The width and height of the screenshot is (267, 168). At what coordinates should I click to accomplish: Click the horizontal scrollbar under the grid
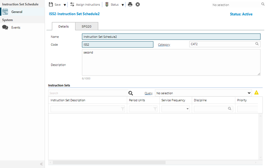109,163
